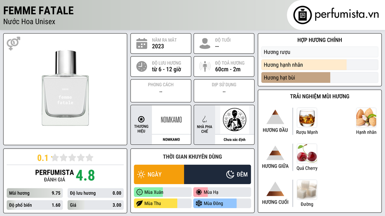Image resolution: width=385 pixels, height=216 pixels.
Task: Click the Mùa Đông season bar
Action: click(x=222, y=203)
